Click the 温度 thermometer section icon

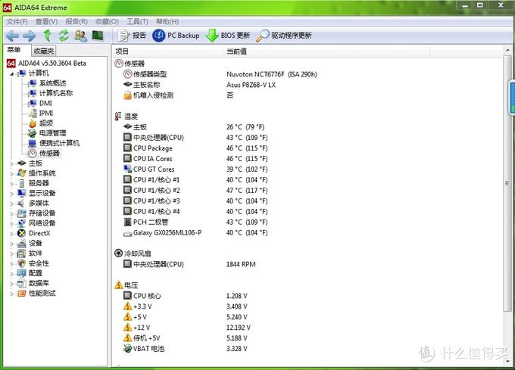tap(118, 116)
